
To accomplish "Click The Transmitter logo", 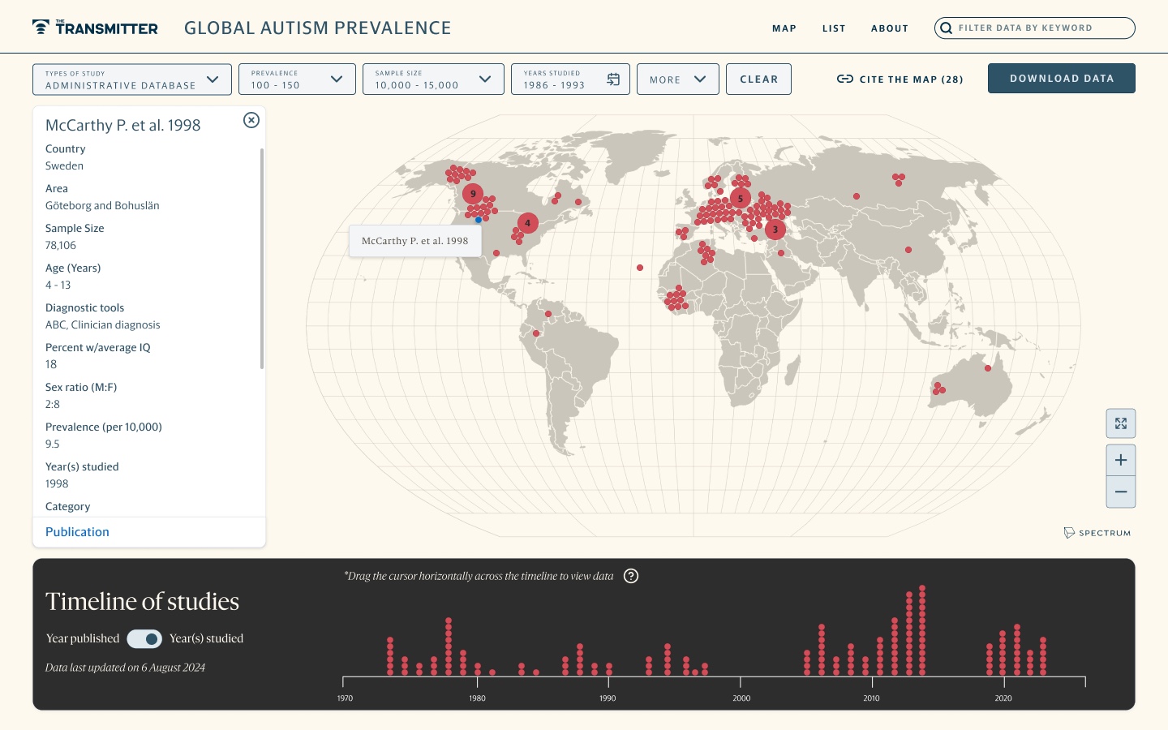I will coord(95,28).
